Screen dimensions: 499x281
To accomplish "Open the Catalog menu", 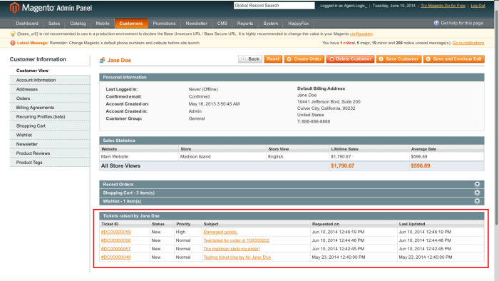I will [78, 24].
